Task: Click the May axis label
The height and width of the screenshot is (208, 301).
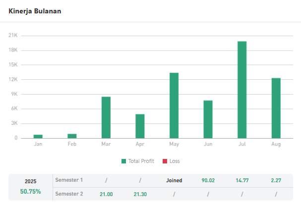Action: pos(174,144)
